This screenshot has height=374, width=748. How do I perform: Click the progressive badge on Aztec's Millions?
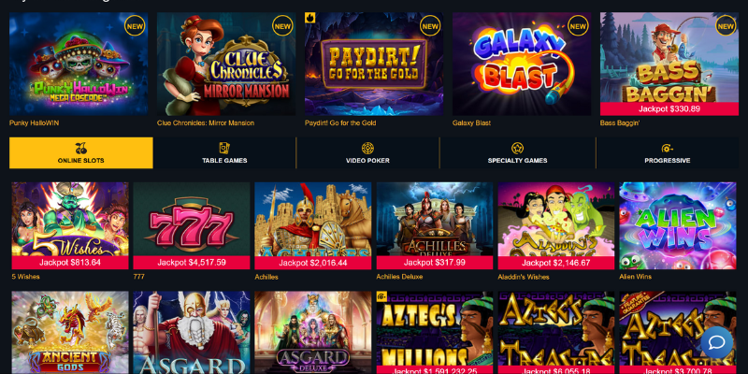coord(381,296)
